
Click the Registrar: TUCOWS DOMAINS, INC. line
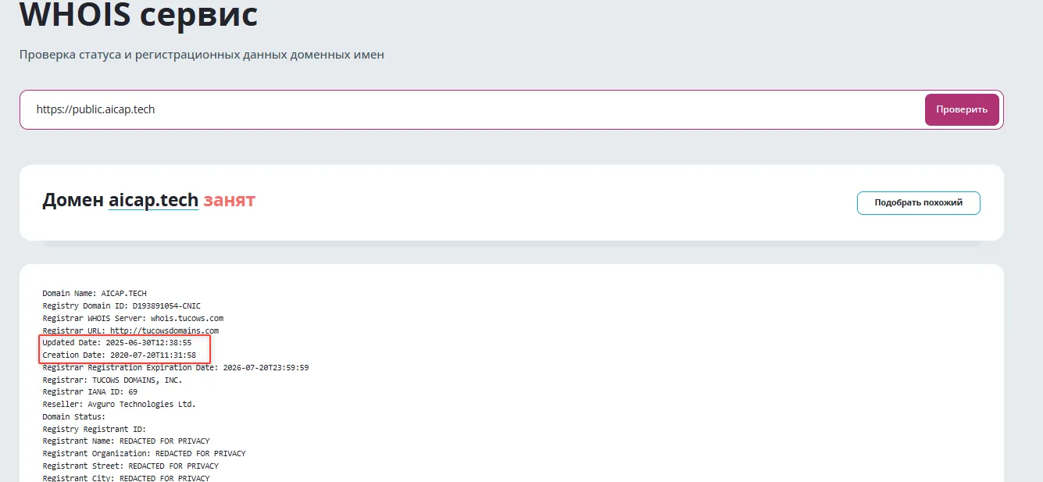(113, 380)
